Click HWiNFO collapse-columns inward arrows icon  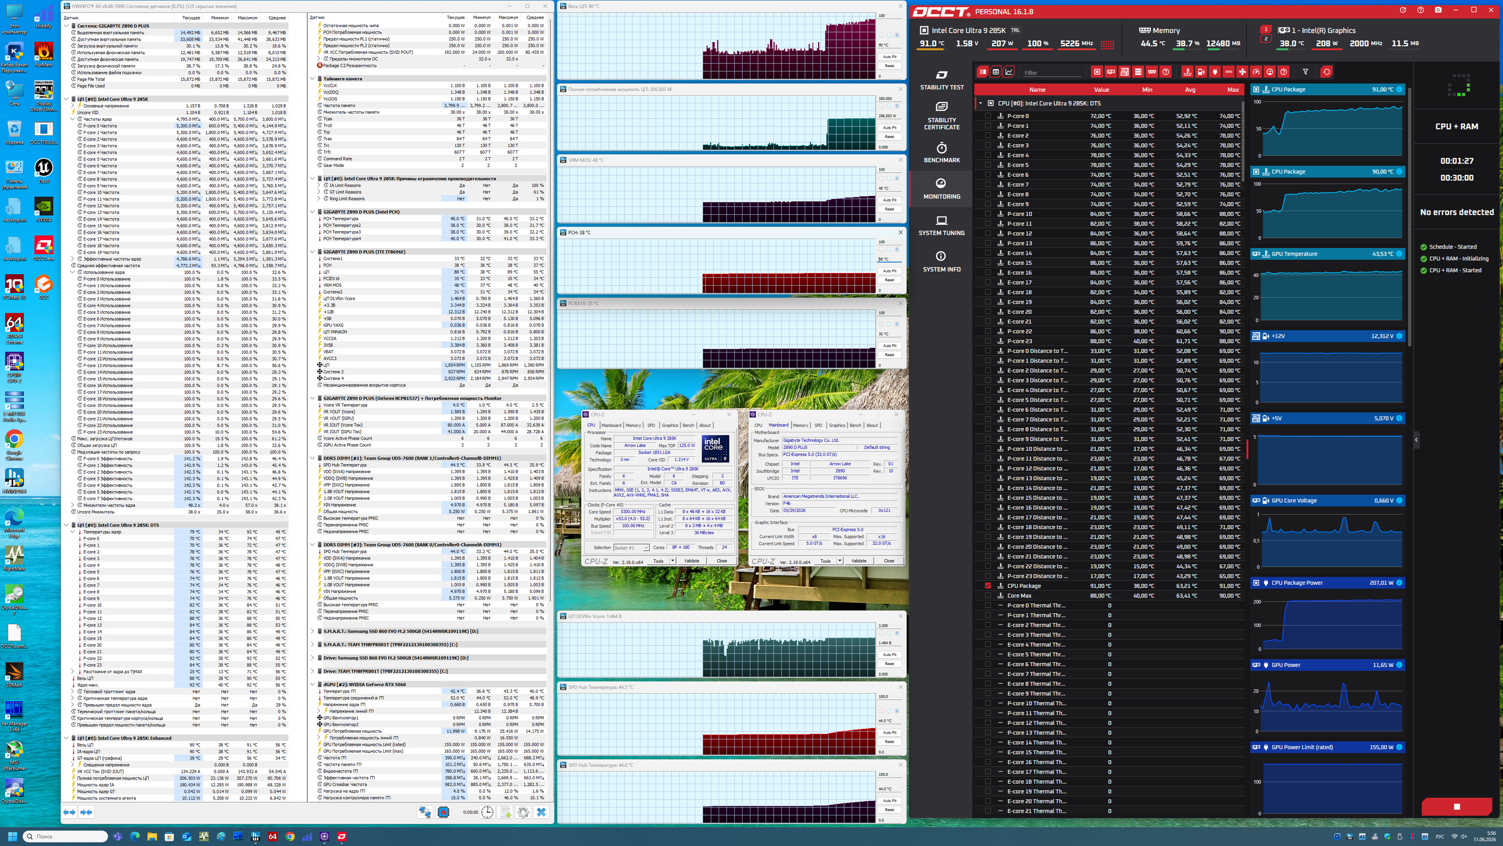[x=86, y=812]
